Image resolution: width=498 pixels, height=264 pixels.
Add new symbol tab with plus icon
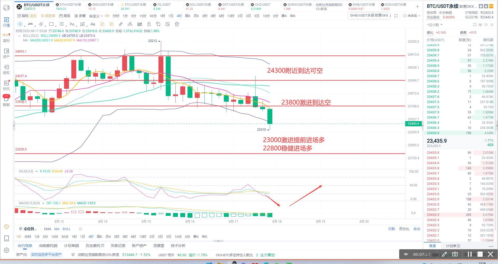coord(417,6)
